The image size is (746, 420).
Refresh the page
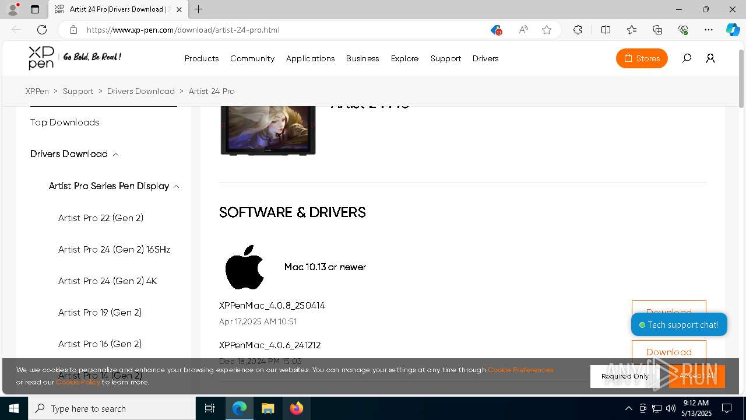point(42,30)
